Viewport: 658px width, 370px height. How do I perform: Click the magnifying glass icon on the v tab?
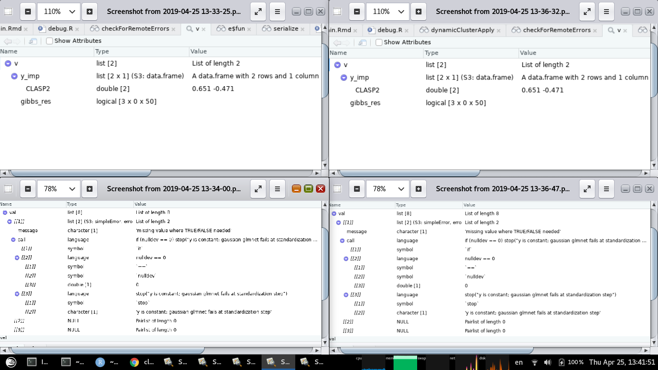(x=190, y=29)
